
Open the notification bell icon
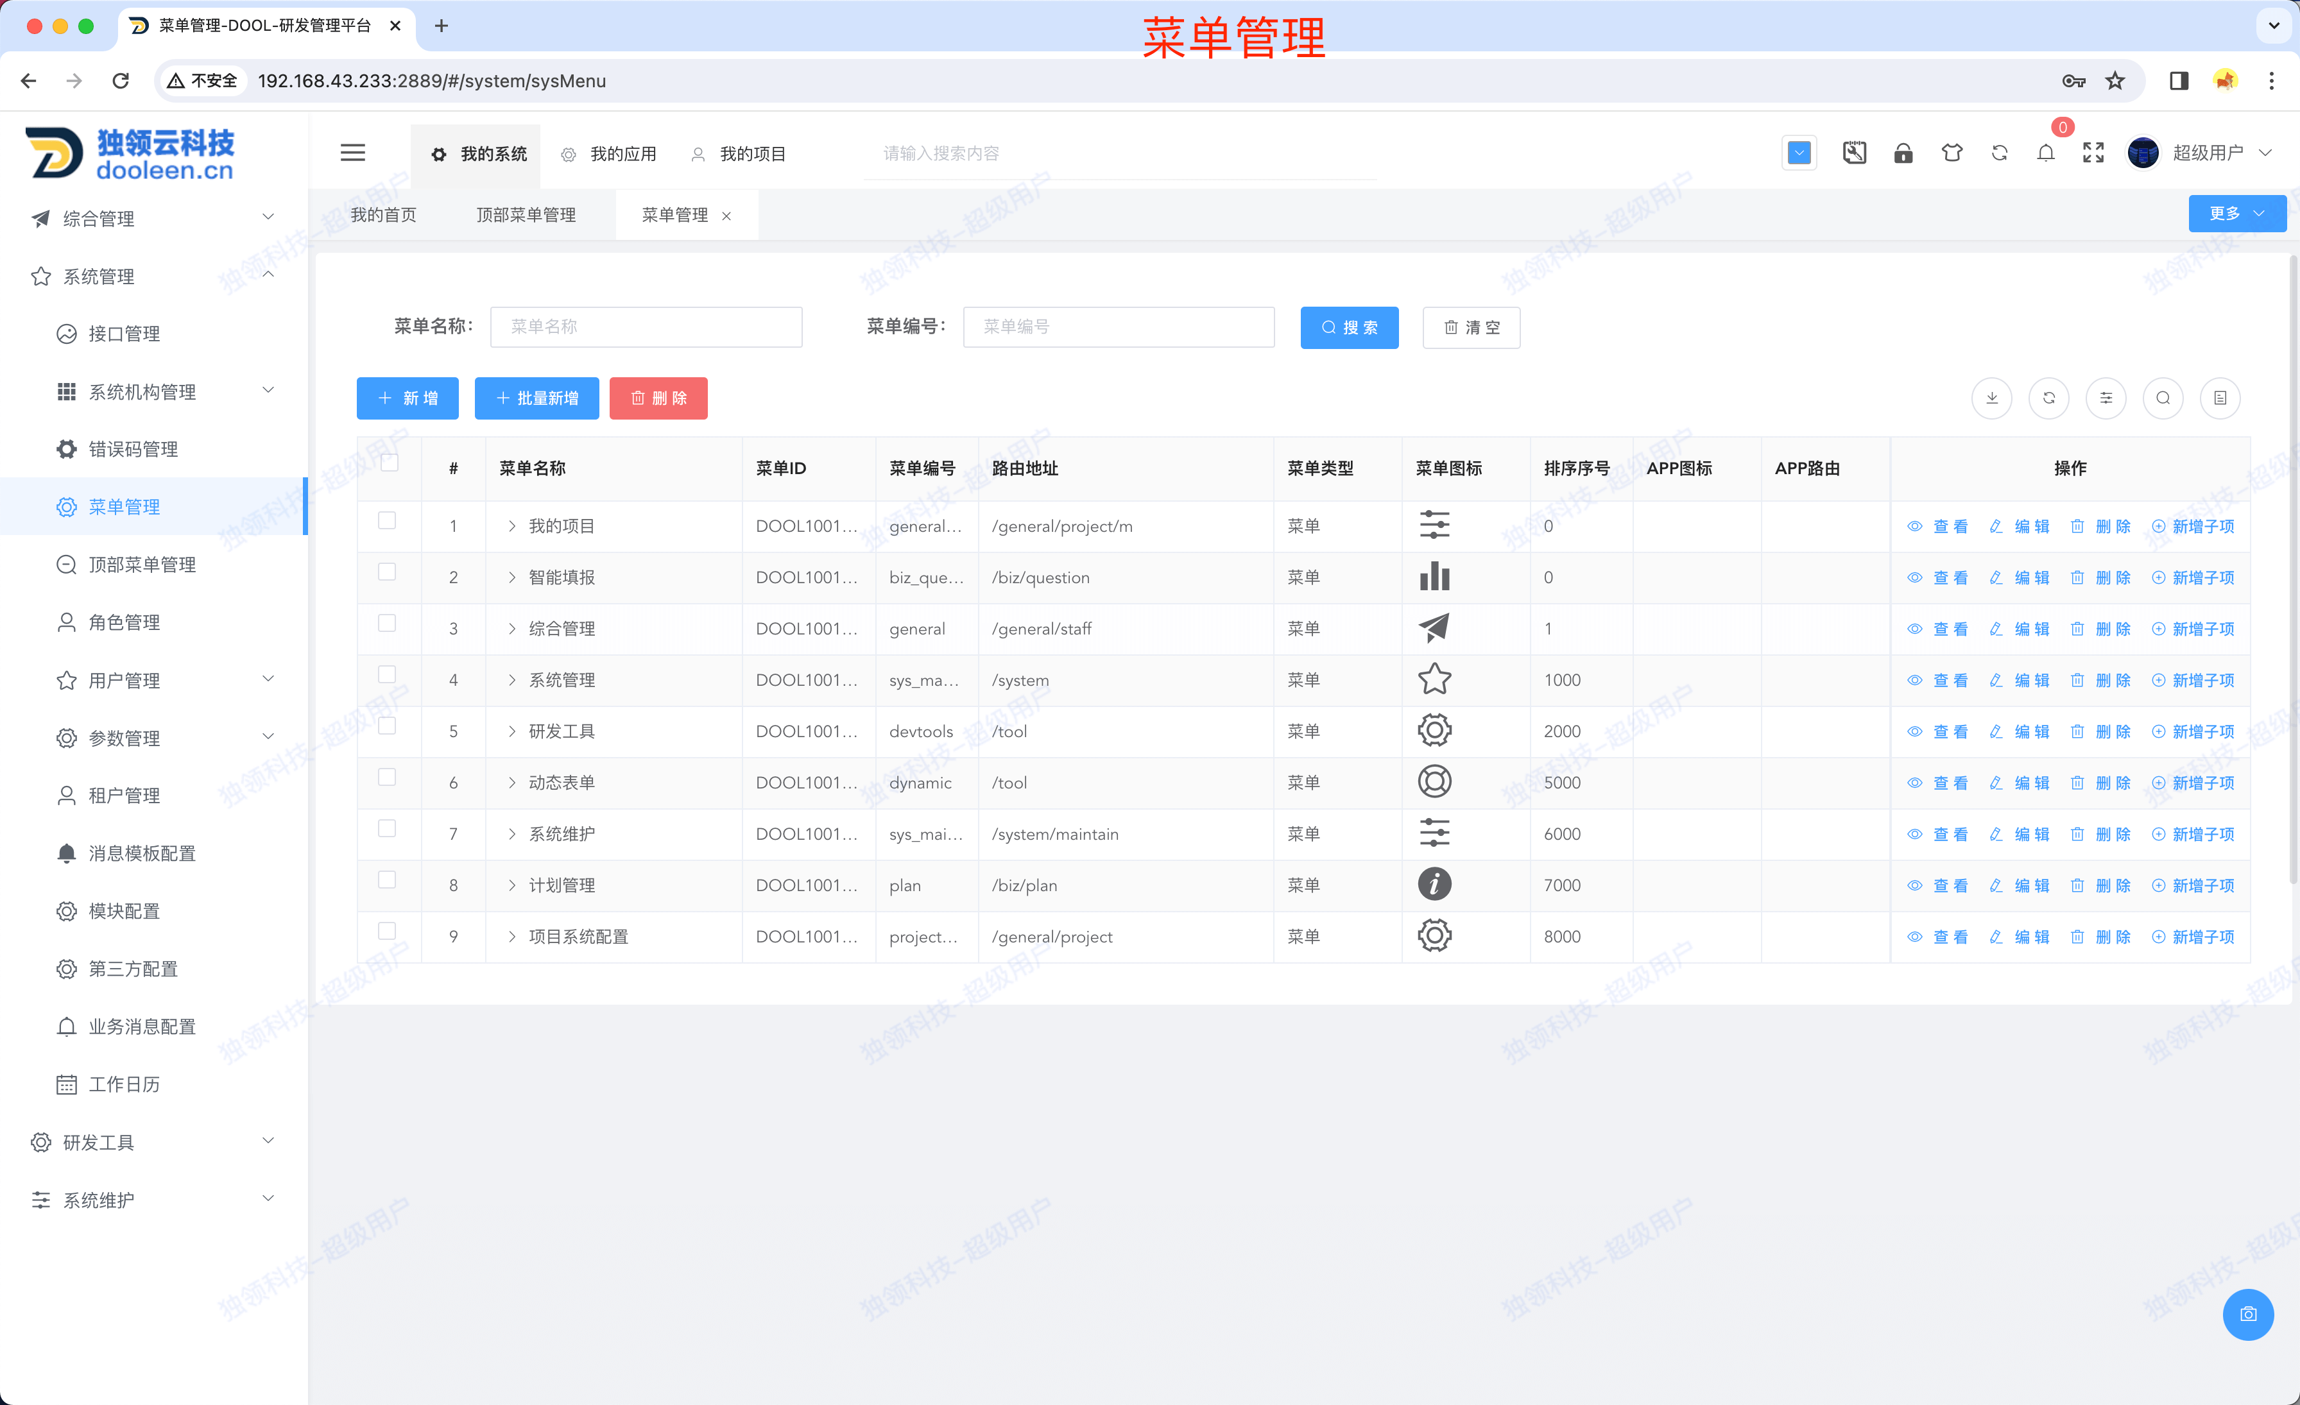(x=2046, y=153)
